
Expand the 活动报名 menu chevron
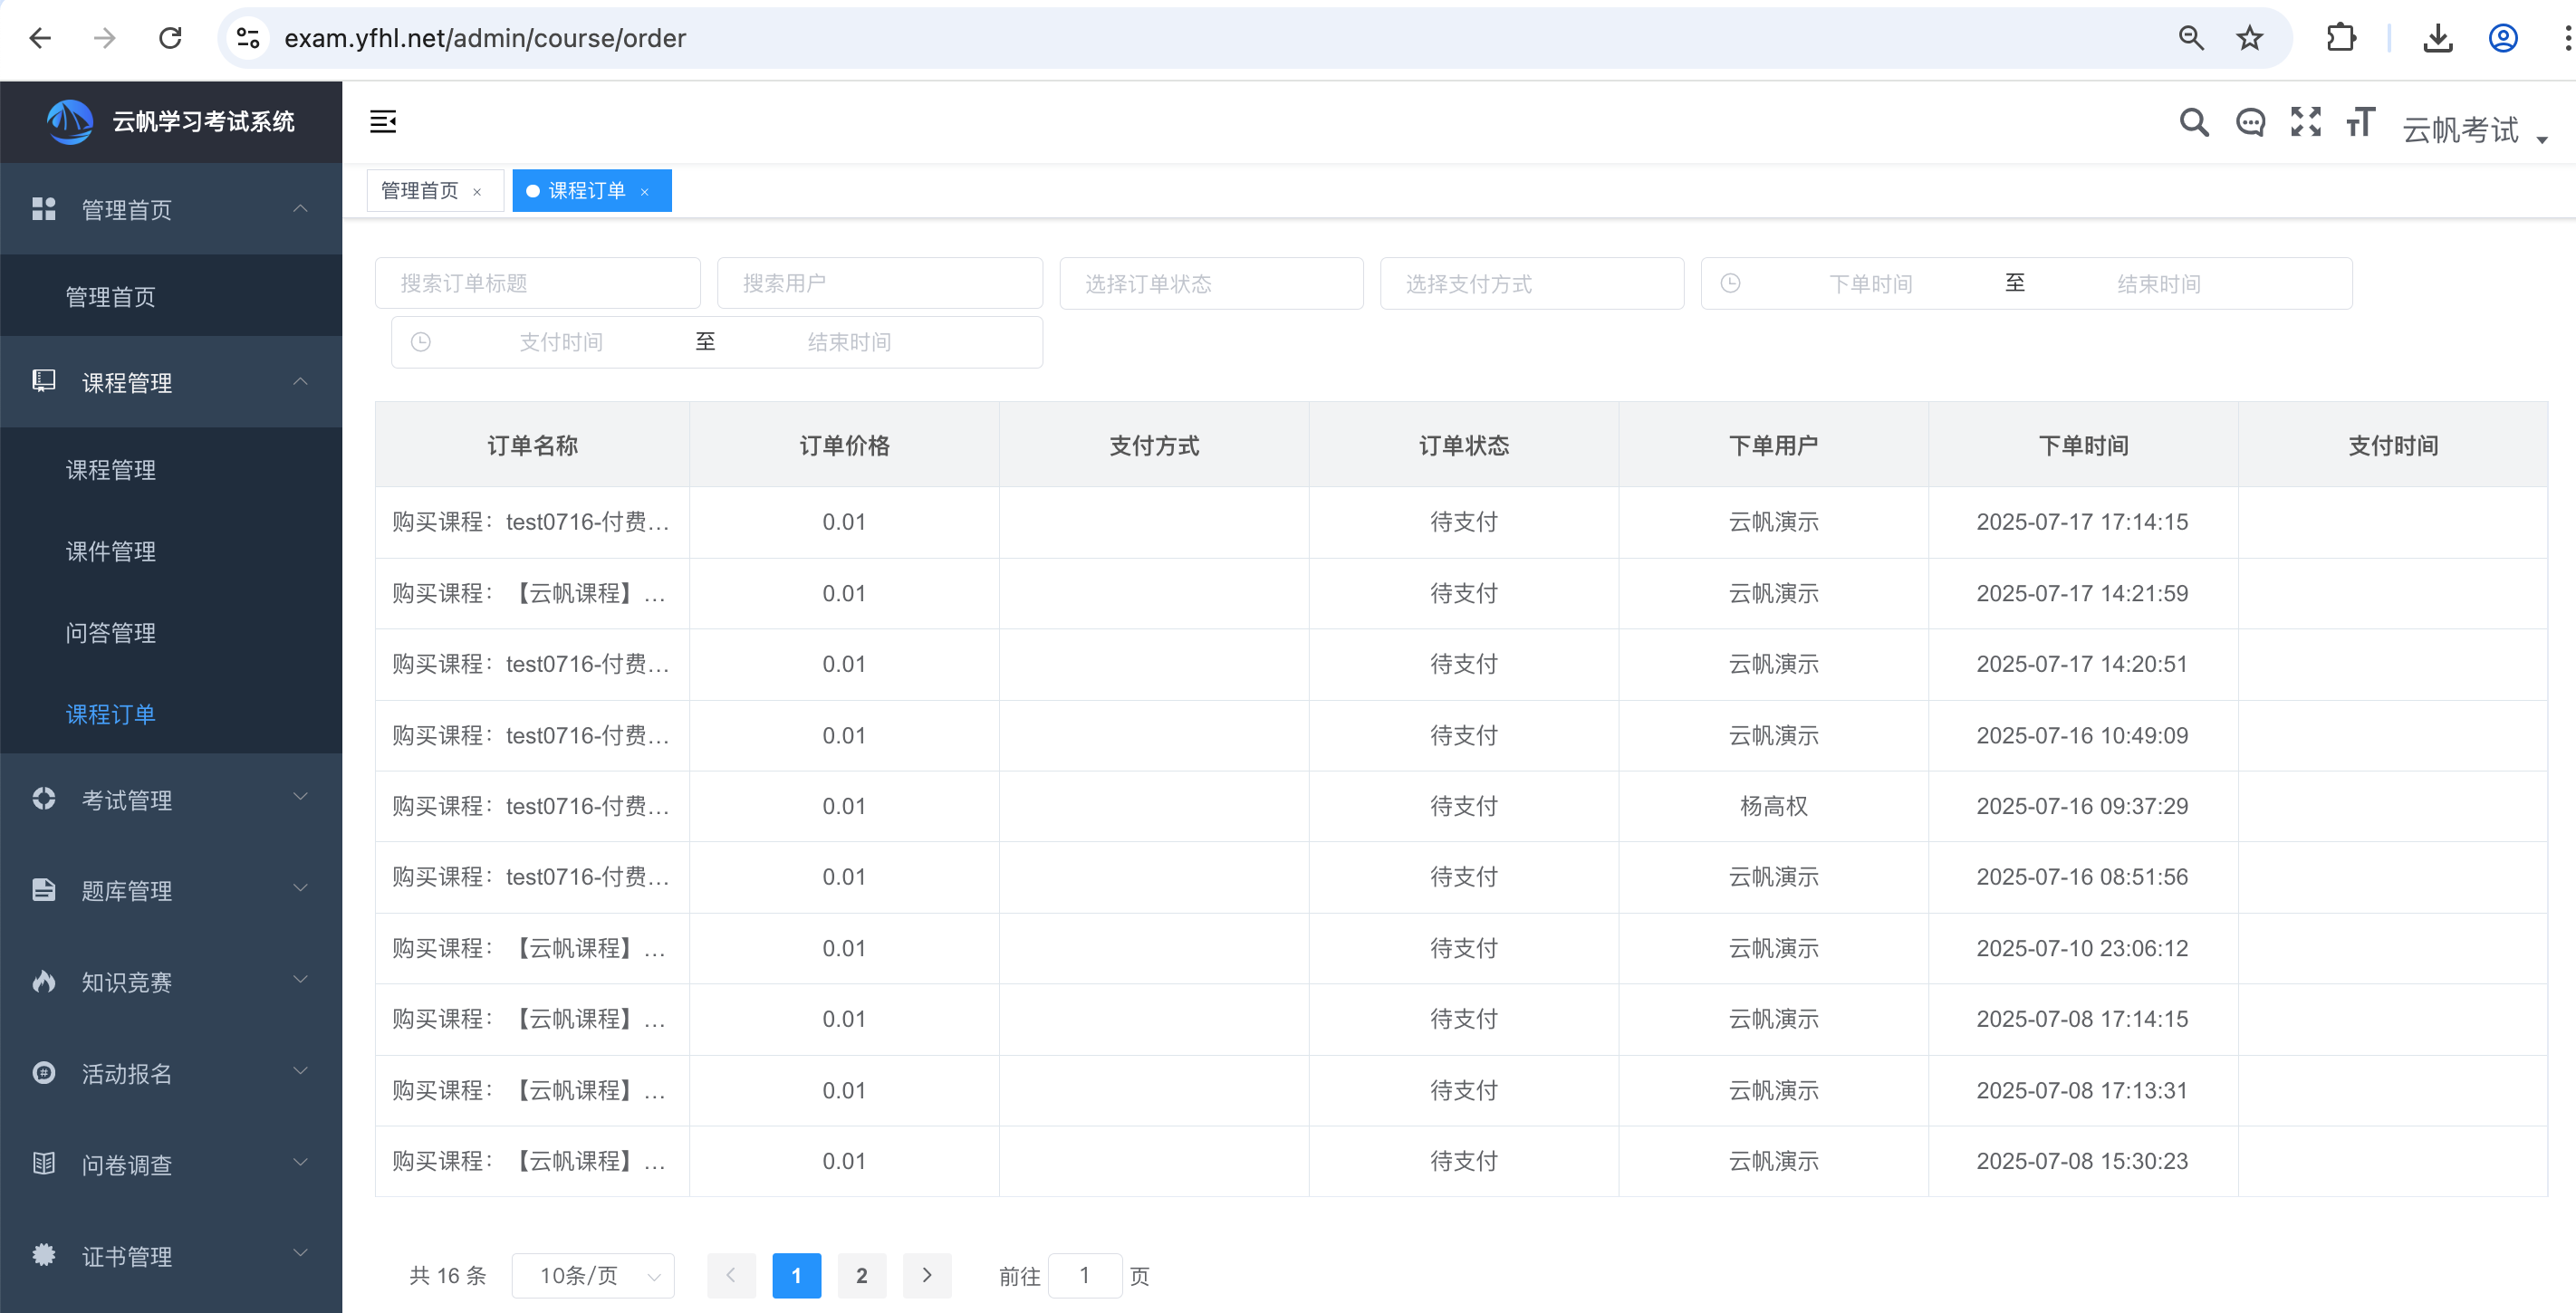click(300, 1071)
